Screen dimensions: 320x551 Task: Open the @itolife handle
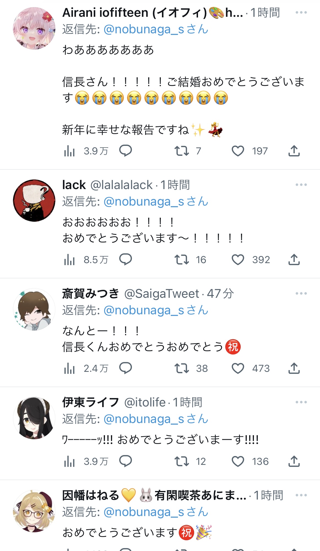pyautogui.click(x=145, y=402)
